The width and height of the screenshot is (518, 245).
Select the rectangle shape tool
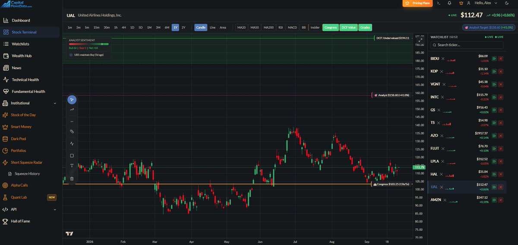pos(72,156)
